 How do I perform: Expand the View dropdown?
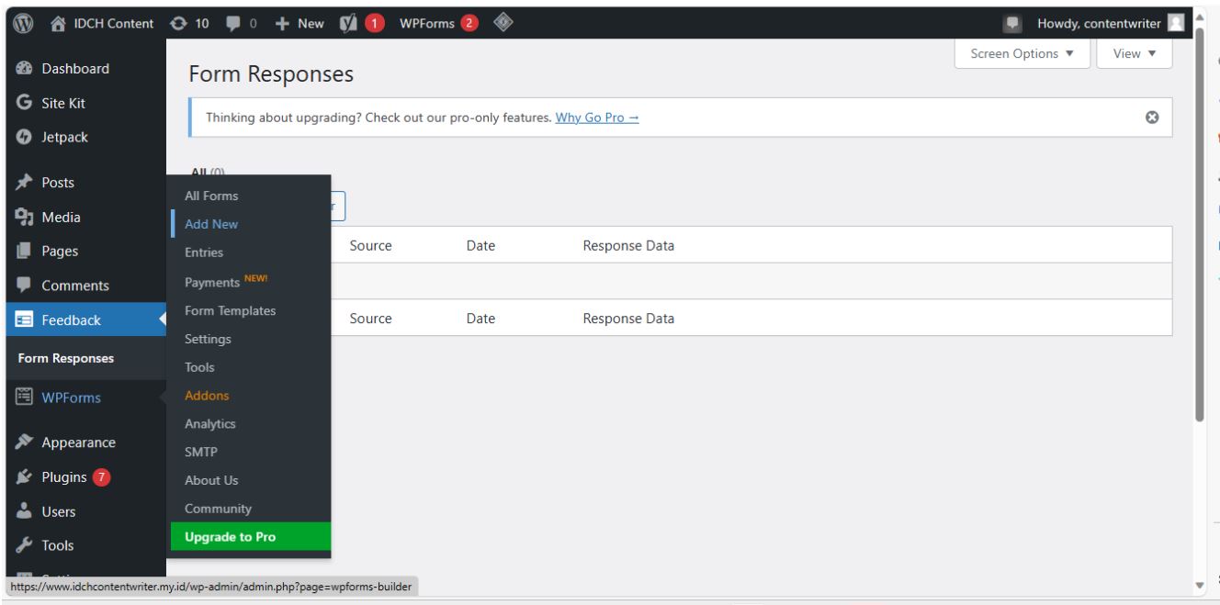coord(1135,55)
